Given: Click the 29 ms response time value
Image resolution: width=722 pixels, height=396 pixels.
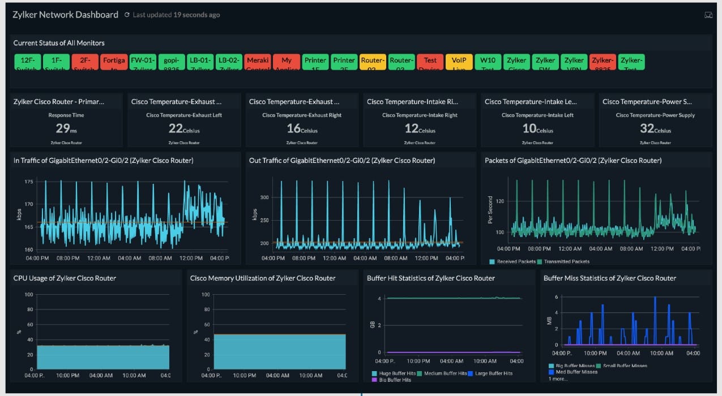Looking at the screenshot, I should (66, 129).
